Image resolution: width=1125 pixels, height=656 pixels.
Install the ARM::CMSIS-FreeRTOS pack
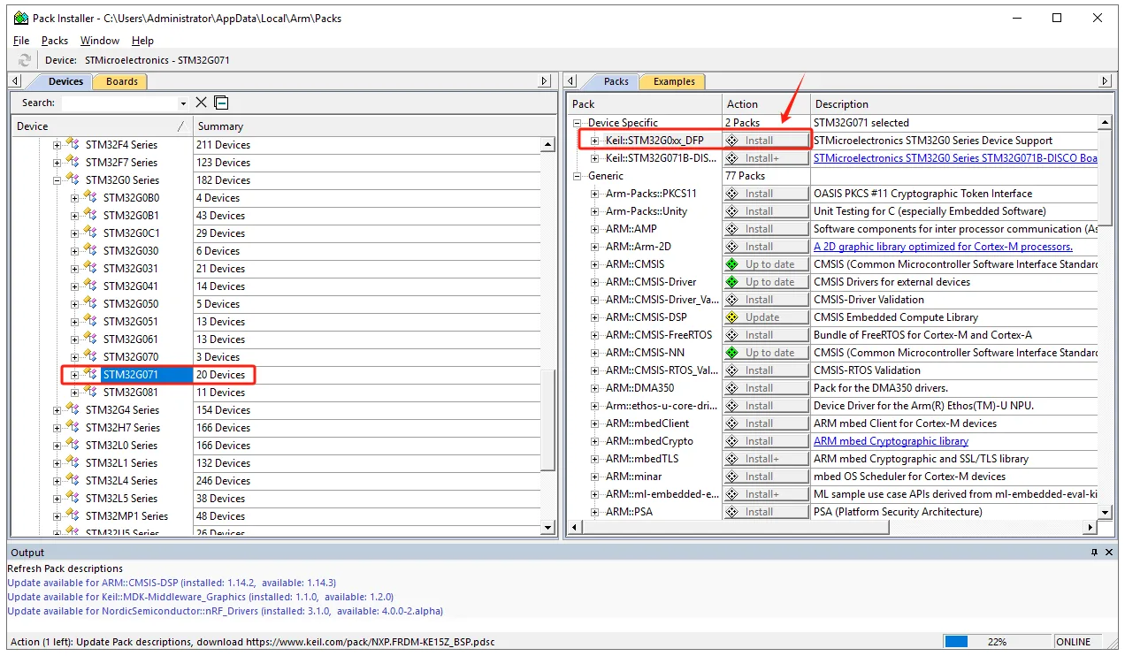(x=766, y=335)
